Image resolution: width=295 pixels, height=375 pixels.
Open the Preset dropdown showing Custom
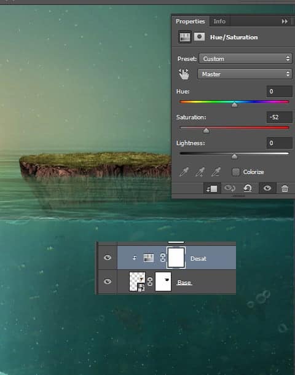(x=245, y=58)
